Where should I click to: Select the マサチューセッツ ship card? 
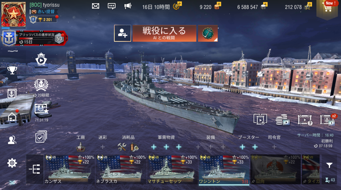(x=172, y=169)
